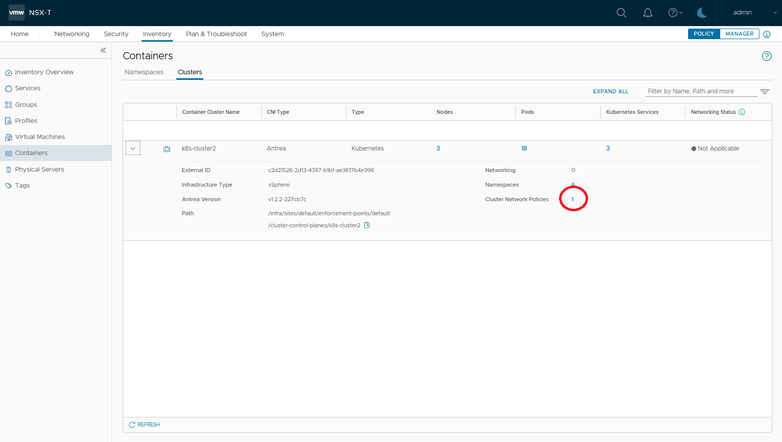Select the Clusters tab
The height and width of the screenshot is (442, 782).
coord(190,72)
